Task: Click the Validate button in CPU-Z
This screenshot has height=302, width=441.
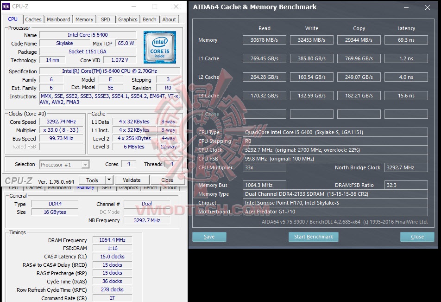Action: pyautogui.click(x=132, y=180)
